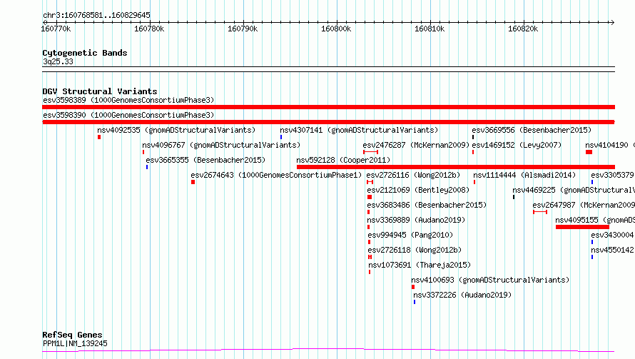Select esv2647987 McKernan2009 label
The width and height of the screenshot is (635, 359).
point(584,205)
